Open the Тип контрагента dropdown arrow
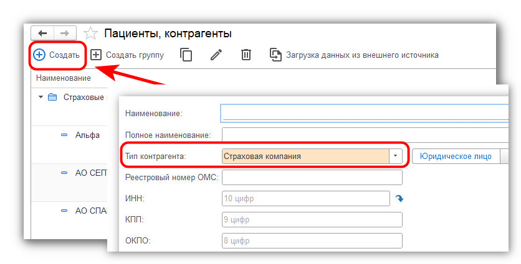 coord(395,156)
